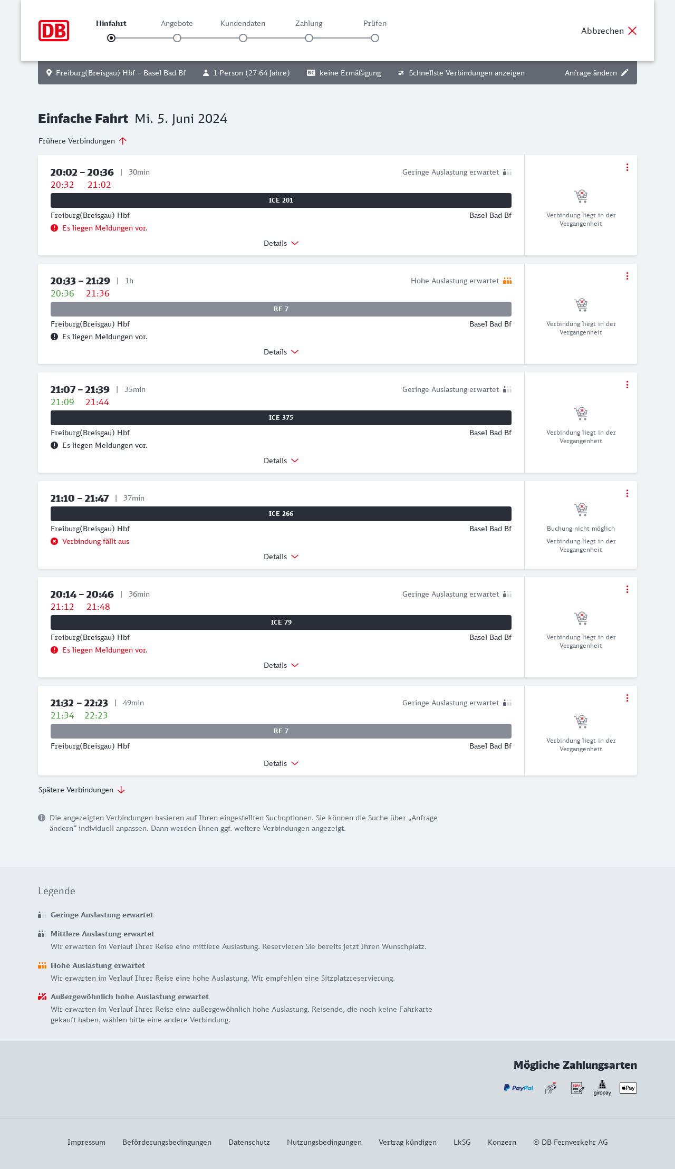The height and width of the screenshot is (1169, 675).
Task: Click the pencil icon beside Anfrage ändern
Action: pyautogui.click(x=625, y=73)
